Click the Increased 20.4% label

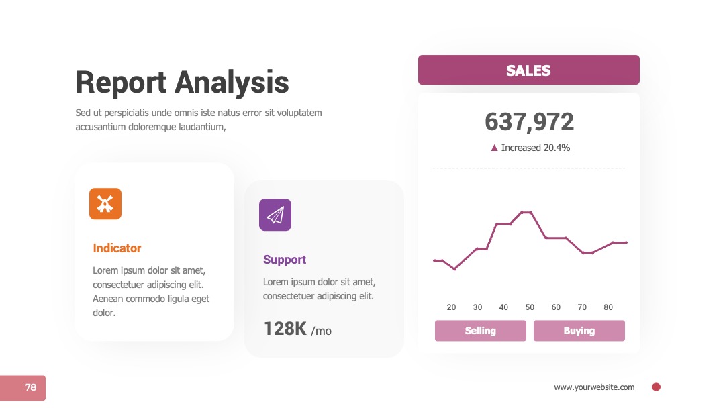click(x=536, y=148)
